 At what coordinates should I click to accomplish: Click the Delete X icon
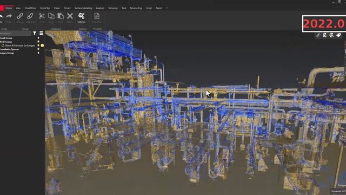pos(70,16)
